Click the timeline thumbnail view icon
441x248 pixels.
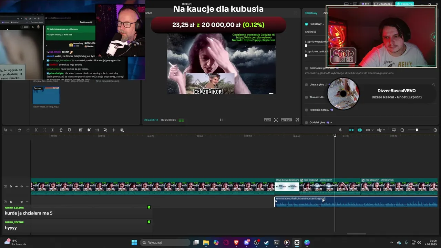click(394, 130)
